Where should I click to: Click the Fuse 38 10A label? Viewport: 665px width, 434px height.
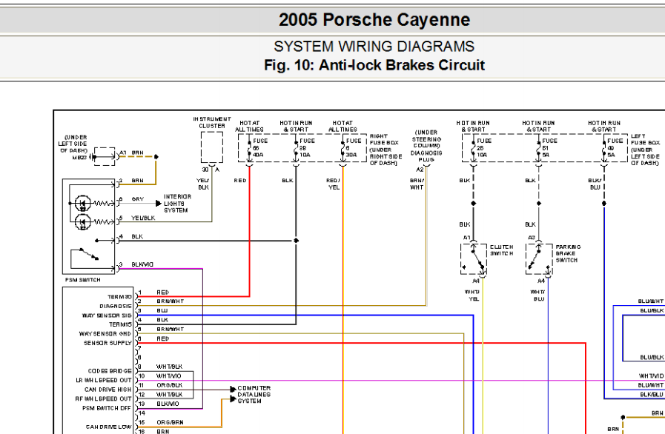(x=306, y=148)
